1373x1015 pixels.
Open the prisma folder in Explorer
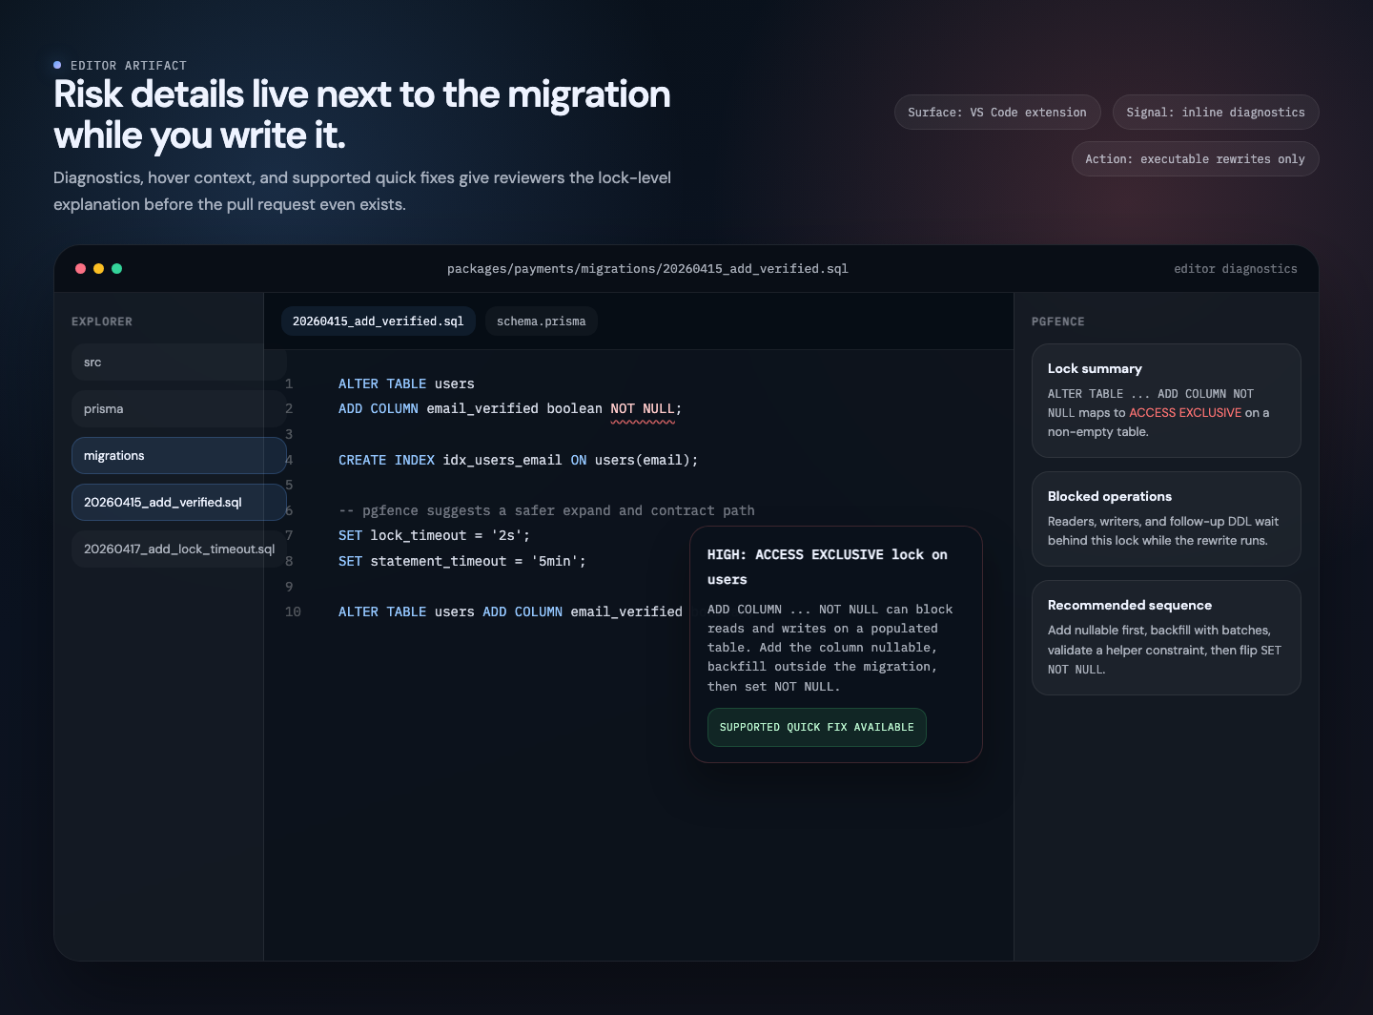point(177,409)
